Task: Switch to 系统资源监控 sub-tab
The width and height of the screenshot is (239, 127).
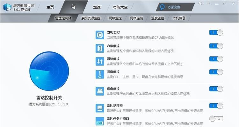Action: pyautogui.click(x=91, y=18)
